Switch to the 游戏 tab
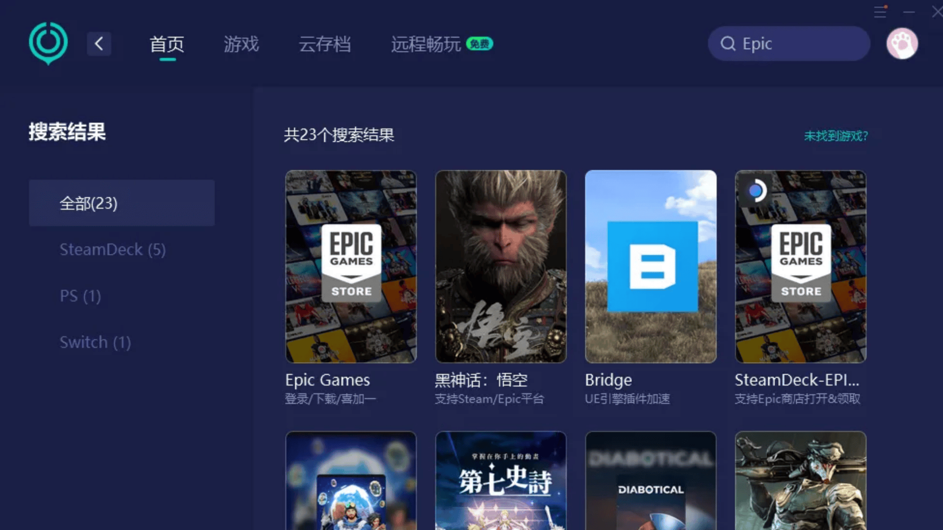 [241, 44]
